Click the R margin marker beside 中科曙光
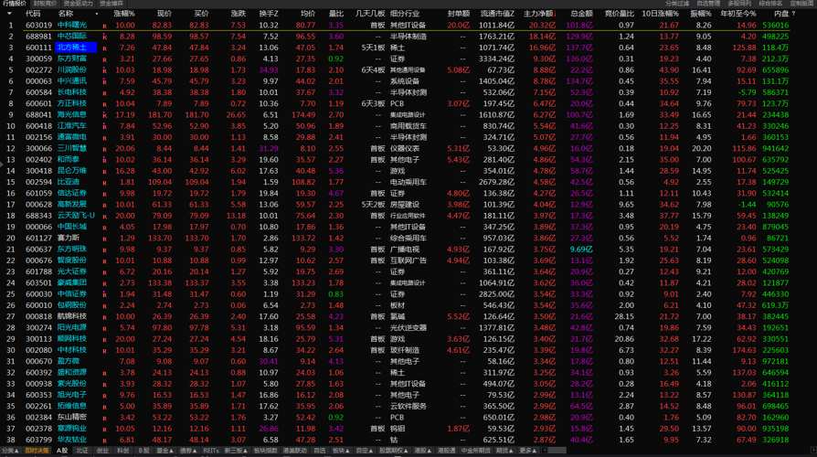Screen dimensions: 817x457 [105, 26]
